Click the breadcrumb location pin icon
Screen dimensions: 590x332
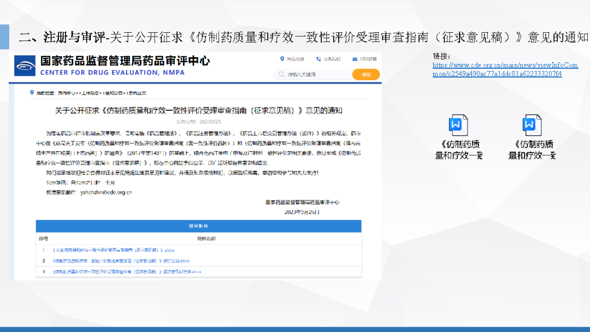(x=32, y=93)
